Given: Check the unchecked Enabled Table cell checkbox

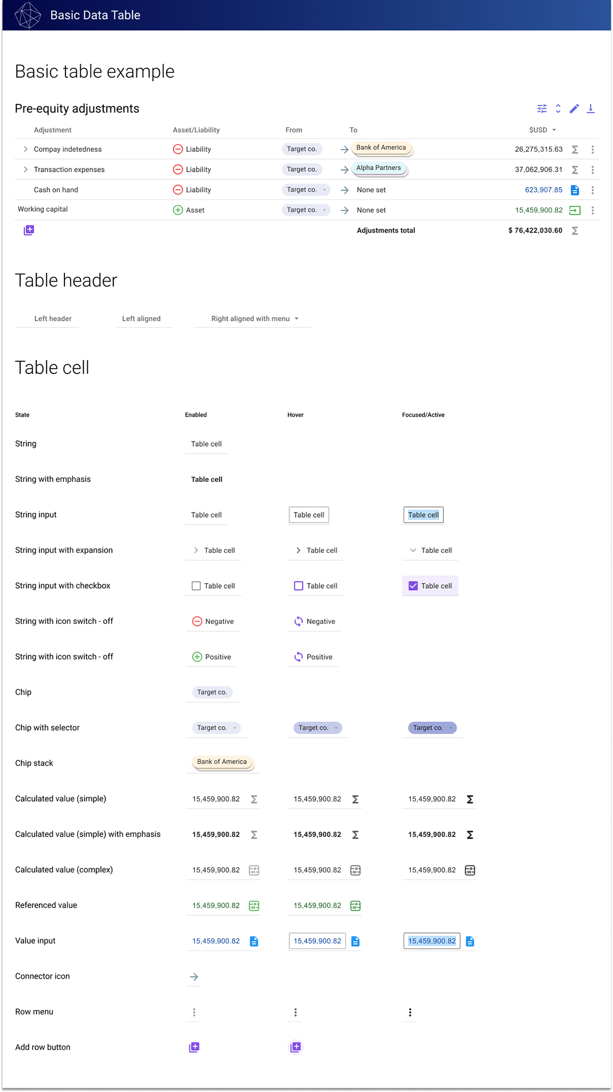Looking at the screenshot, I should 196,586.
